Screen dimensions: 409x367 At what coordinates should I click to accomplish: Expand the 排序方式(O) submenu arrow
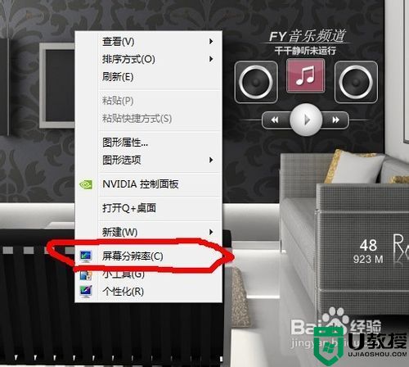click(x=211, y=59)
